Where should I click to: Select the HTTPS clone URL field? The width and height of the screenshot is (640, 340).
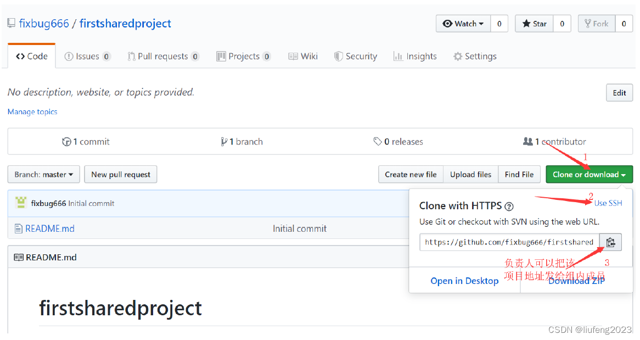(509, 242)
